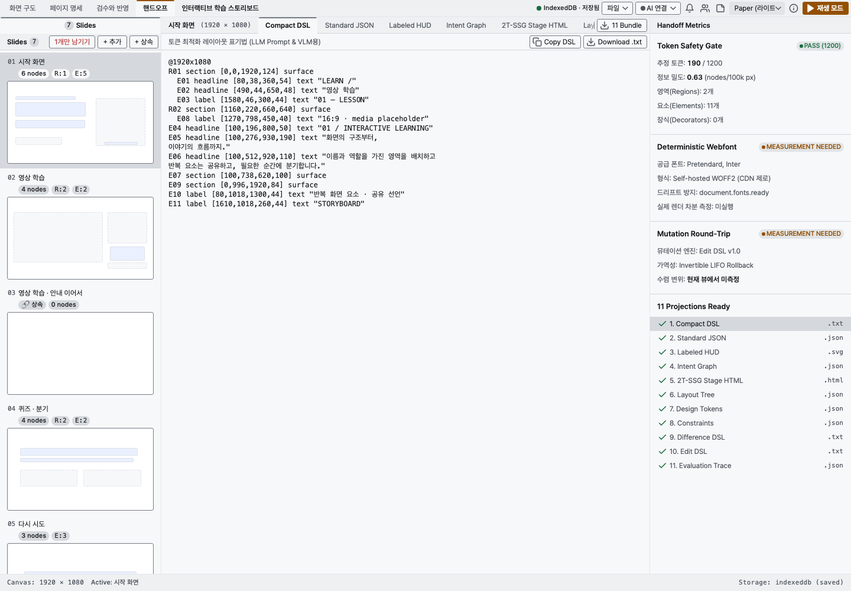
Task: Open the Labeled HUD tab
Action: coord(410,25)
